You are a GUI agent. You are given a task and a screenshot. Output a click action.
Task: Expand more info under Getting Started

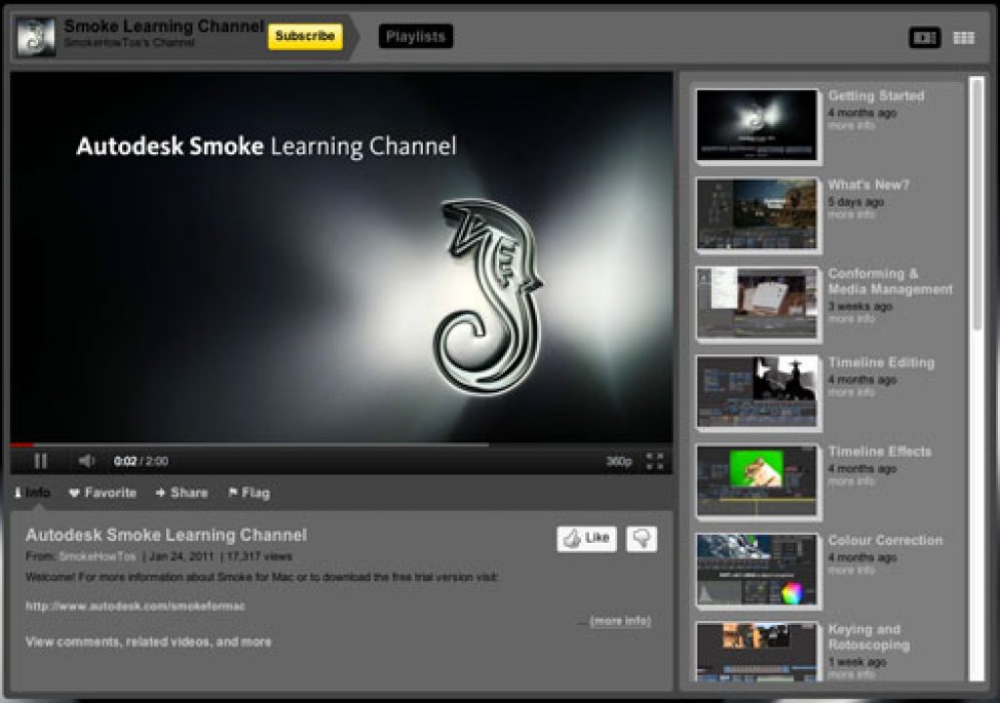point(851,126)
